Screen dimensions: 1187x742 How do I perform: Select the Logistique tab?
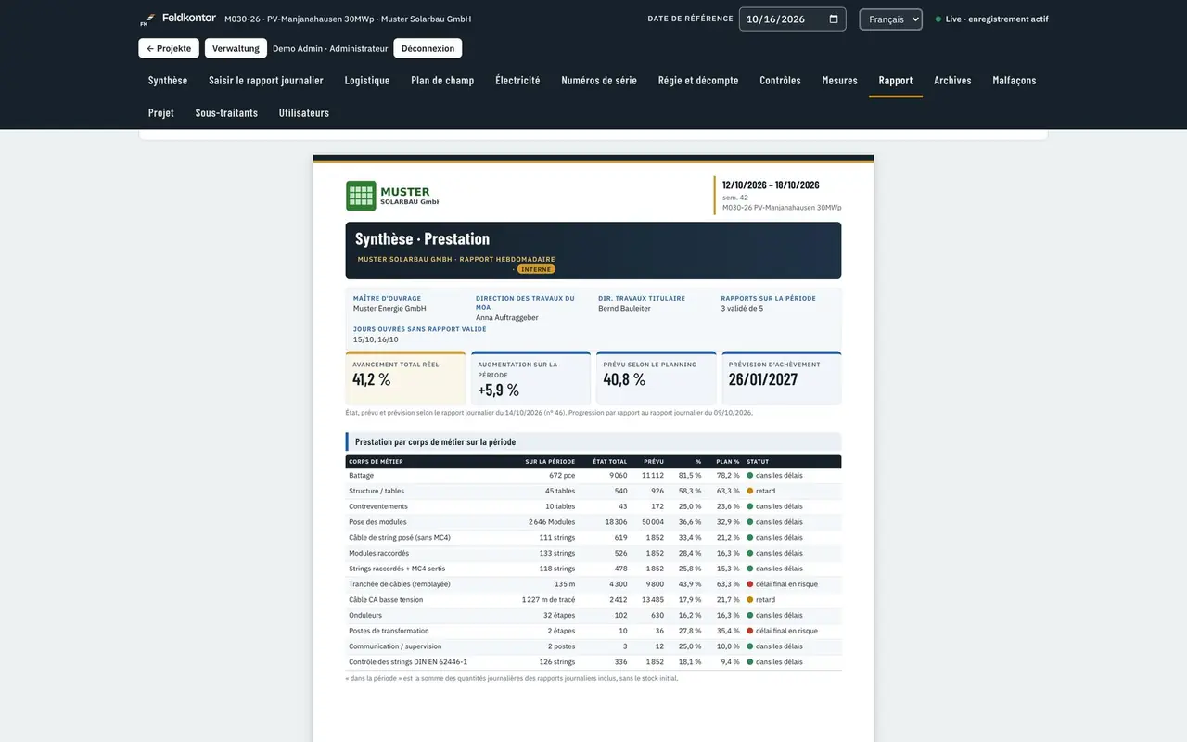point(367,81)
